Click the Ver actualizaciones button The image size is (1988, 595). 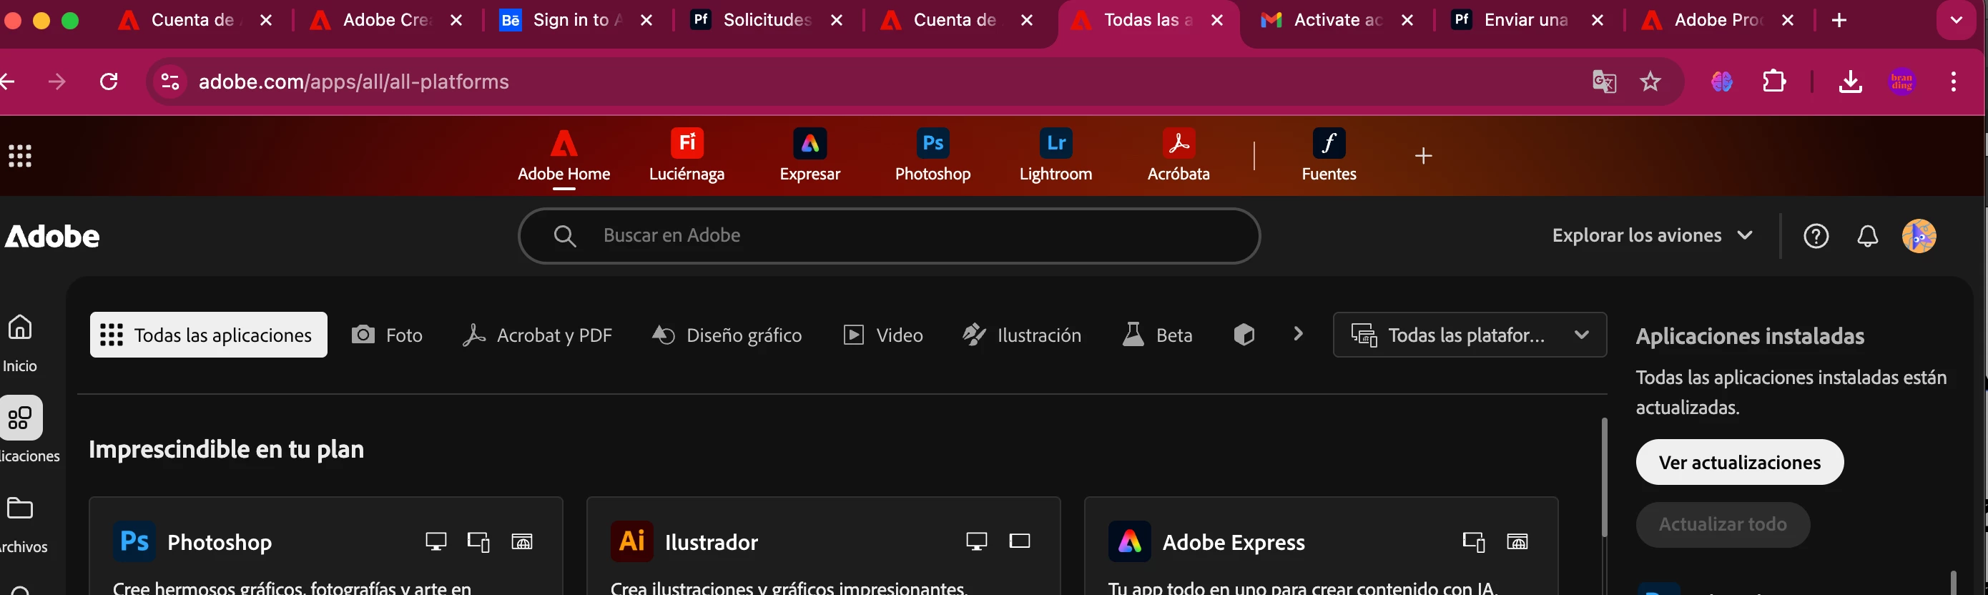tap(1739, 462)
